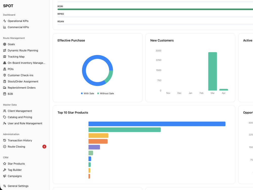Click the POIs pin icon
Viewport: 253px width, 190px height.
pos(5,69)
